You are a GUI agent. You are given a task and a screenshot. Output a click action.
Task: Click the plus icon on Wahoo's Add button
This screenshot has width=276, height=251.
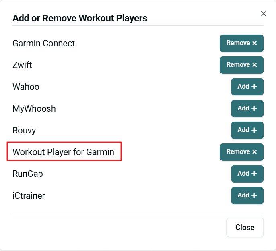click(254, 87)
